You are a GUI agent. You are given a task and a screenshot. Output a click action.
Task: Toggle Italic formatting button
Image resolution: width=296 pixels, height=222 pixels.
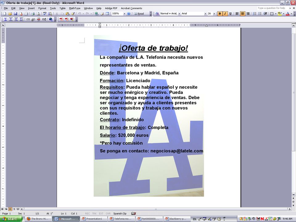click(225, 14)
